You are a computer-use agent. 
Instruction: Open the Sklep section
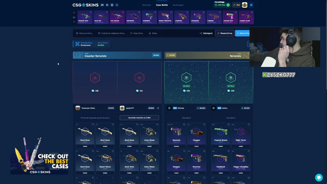(153, 33)
